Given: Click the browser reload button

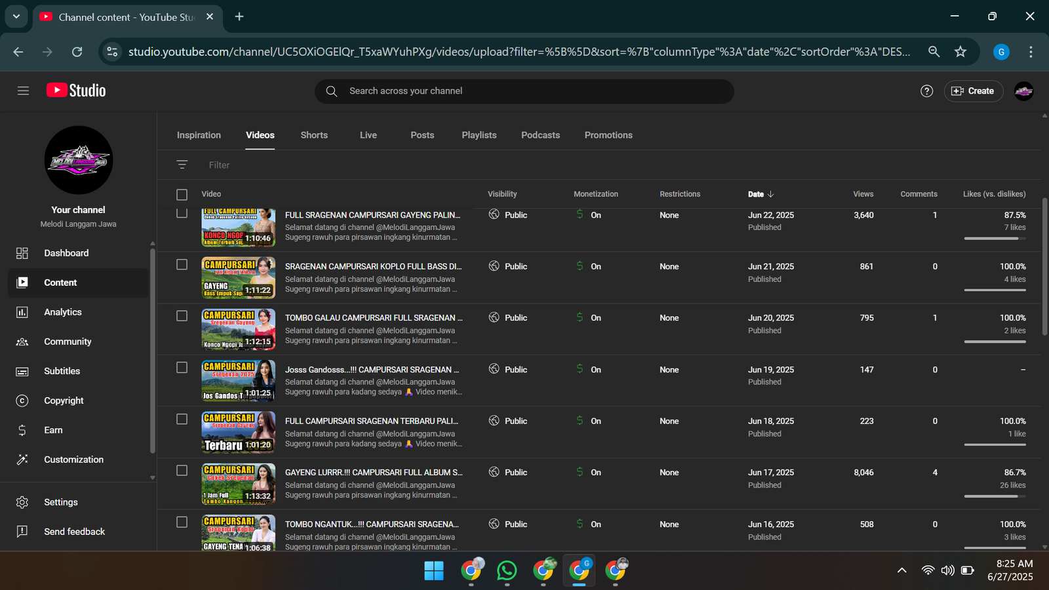Looking at the screenshot, I should pos(77,52).
